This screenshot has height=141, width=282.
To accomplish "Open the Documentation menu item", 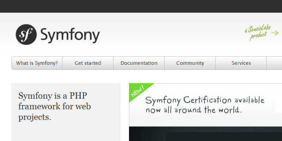I will click(139, 63).
